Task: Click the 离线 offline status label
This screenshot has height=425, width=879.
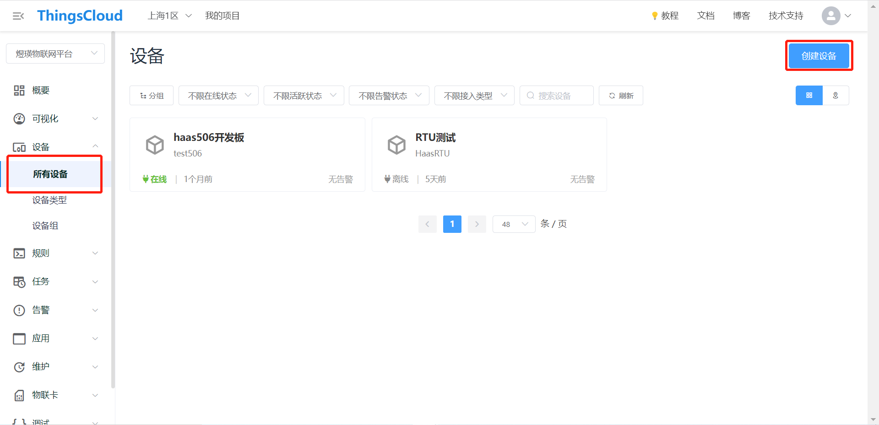Action: [x=396, y=179]
